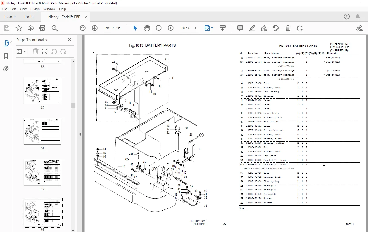368x232 pixels.
Task: Open the Window menu
Action: [49, 9]
